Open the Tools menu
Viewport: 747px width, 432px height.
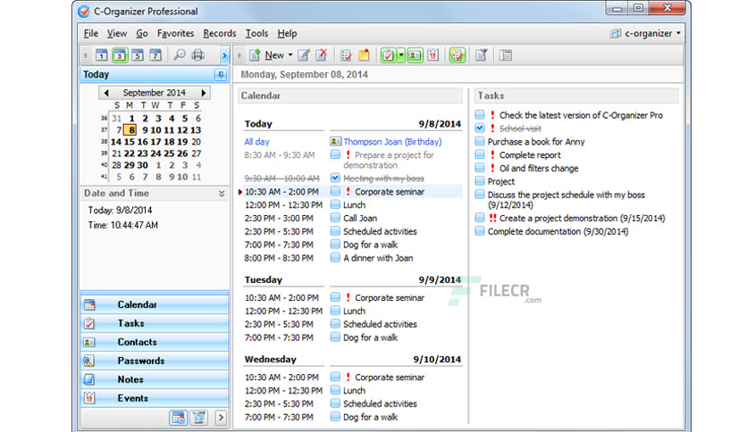coord(256,33)
